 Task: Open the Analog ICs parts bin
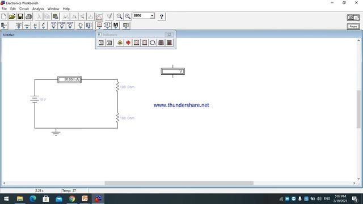coord(53,25)
